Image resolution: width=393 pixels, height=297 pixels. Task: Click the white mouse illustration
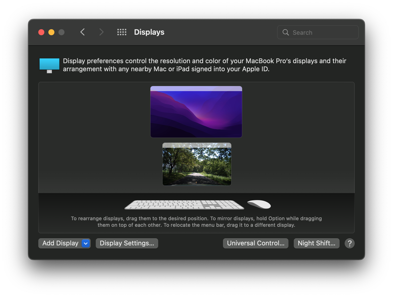click(x=259, y=204)
